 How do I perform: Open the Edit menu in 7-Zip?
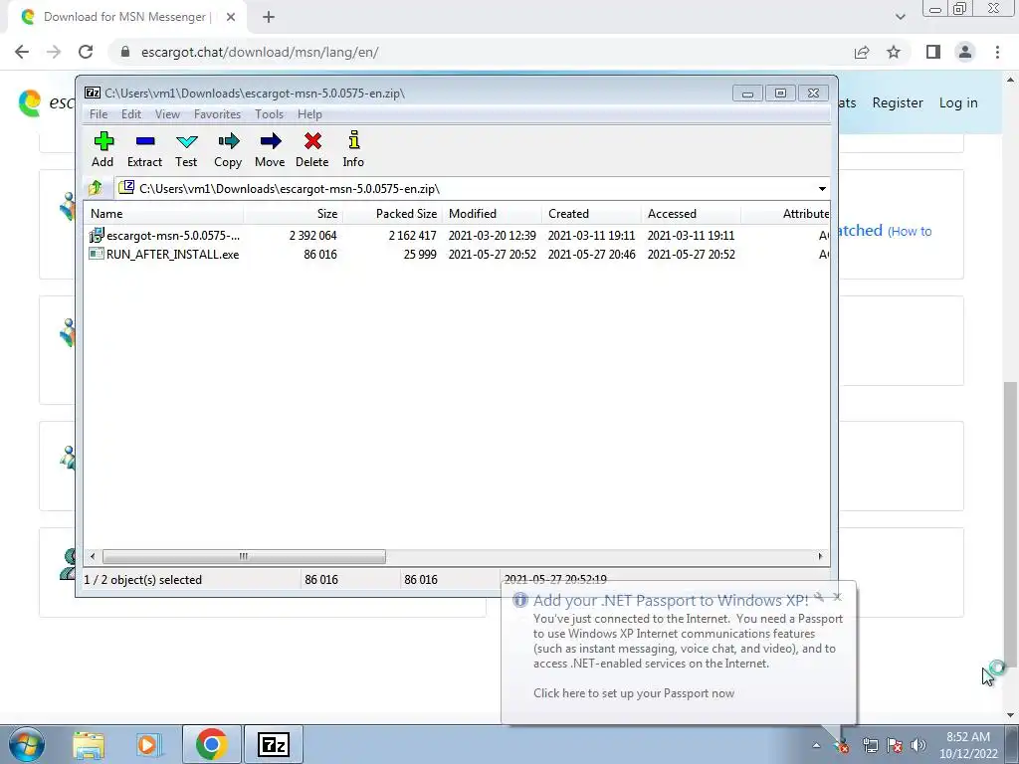point(131,114)
